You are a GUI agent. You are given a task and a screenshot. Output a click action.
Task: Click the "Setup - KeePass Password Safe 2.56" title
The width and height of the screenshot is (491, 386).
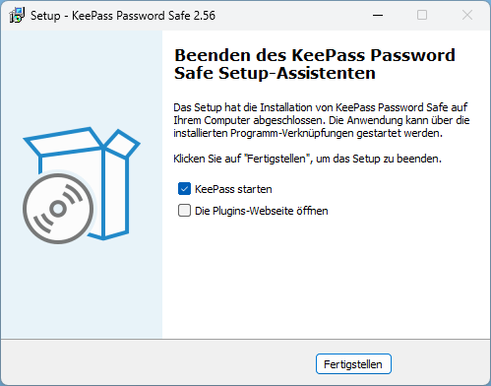click(x=123, y=16)
